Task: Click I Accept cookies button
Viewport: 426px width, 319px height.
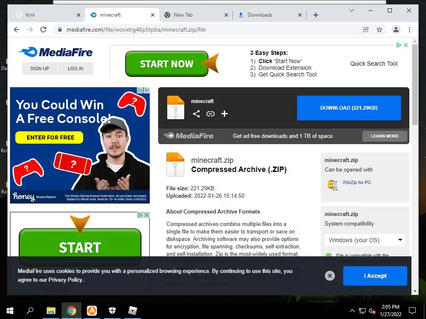Action: (x=375, y=276)
